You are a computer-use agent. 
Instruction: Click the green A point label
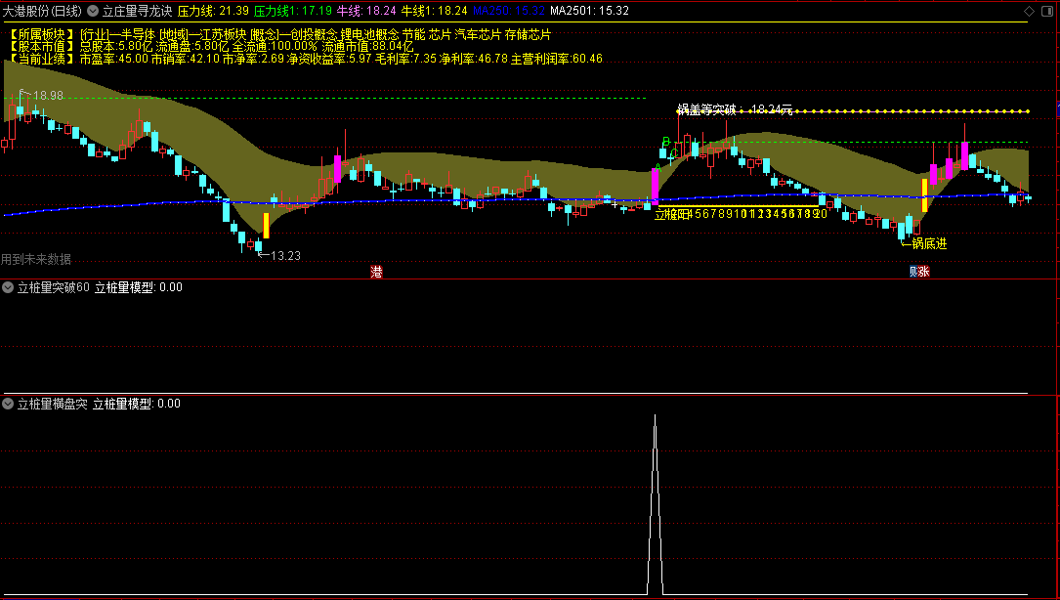pyautogui.click(x=657, y=167)
